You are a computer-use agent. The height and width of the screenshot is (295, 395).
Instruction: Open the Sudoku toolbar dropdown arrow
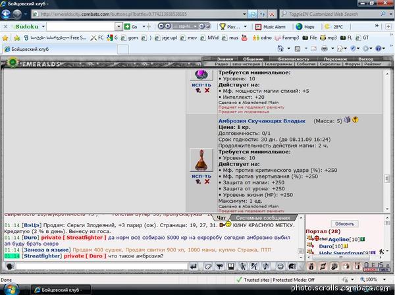tap(43, 26)
